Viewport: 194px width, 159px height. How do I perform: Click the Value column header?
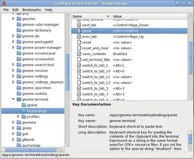click(x=149, y=16)
